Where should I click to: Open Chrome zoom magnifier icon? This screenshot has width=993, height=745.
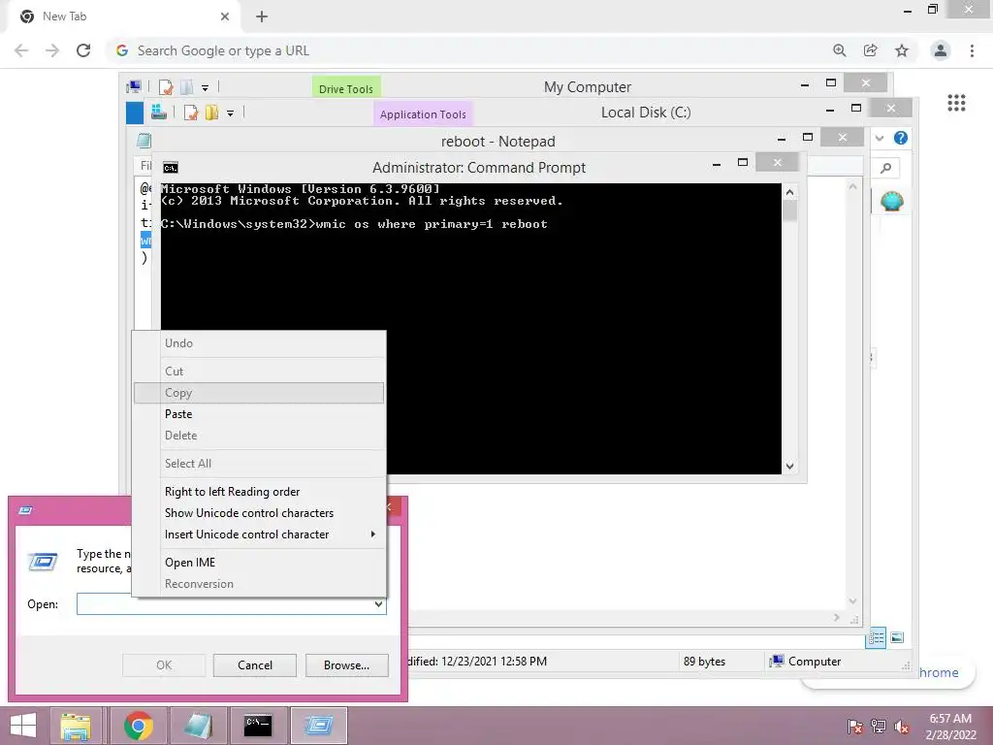coord(839,50)
